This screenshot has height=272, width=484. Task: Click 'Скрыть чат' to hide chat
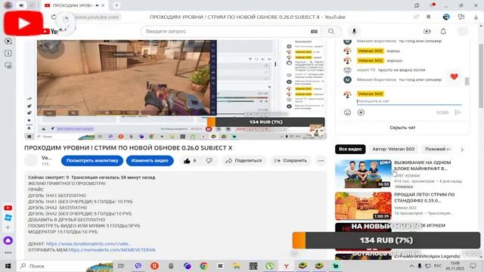tap(402, 128)
